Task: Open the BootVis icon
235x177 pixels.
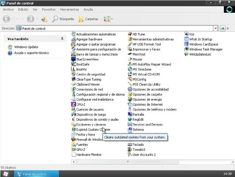Action: point(73,69)
